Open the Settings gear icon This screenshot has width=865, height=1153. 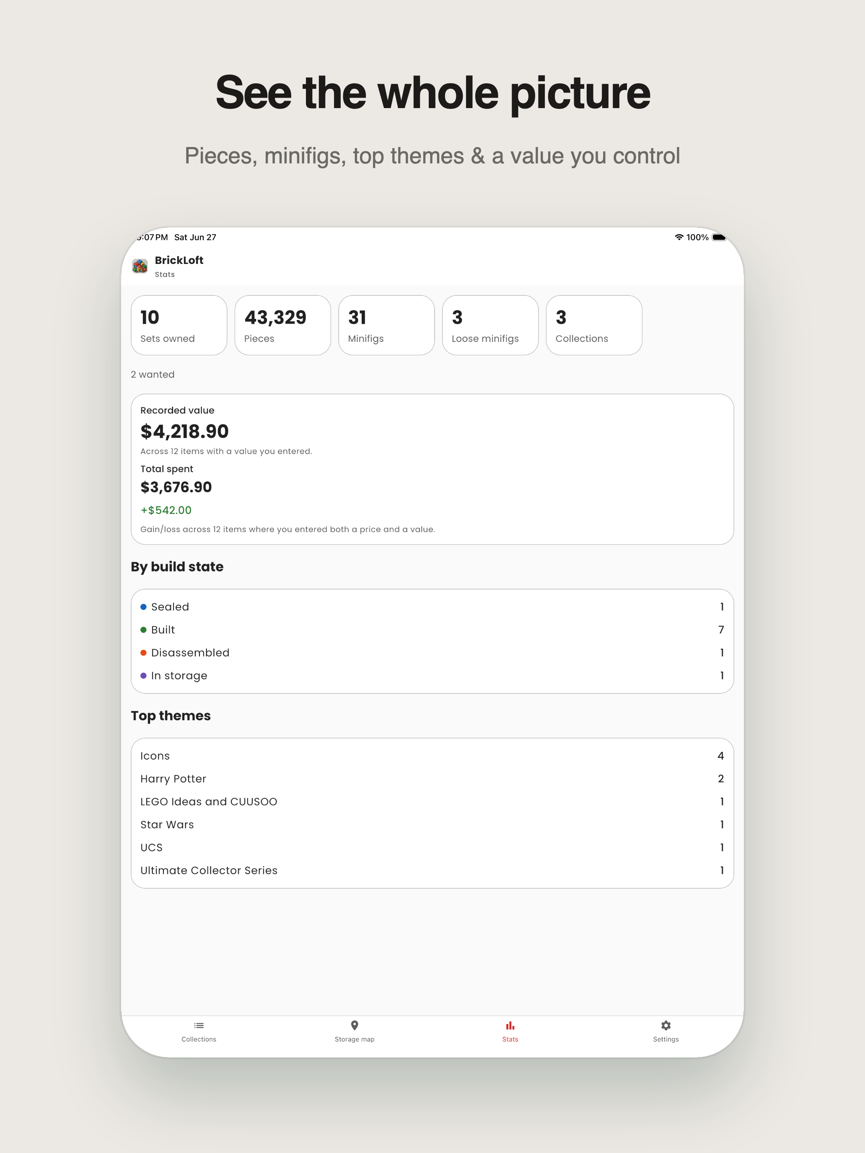[x=666, y=1025]
